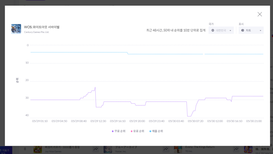Expand the display type arrow
The width and height of the screenshot is (273, 154).
(261, 31)
